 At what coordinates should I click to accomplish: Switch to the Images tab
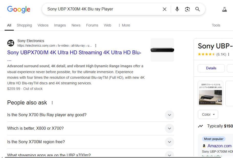[60, 25]
